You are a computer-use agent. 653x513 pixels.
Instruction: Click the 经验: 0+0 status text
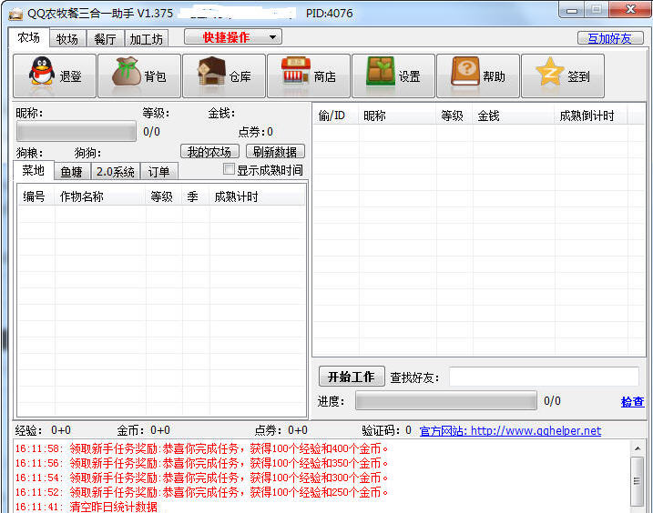pyautogui.click(x=43, y=430)
